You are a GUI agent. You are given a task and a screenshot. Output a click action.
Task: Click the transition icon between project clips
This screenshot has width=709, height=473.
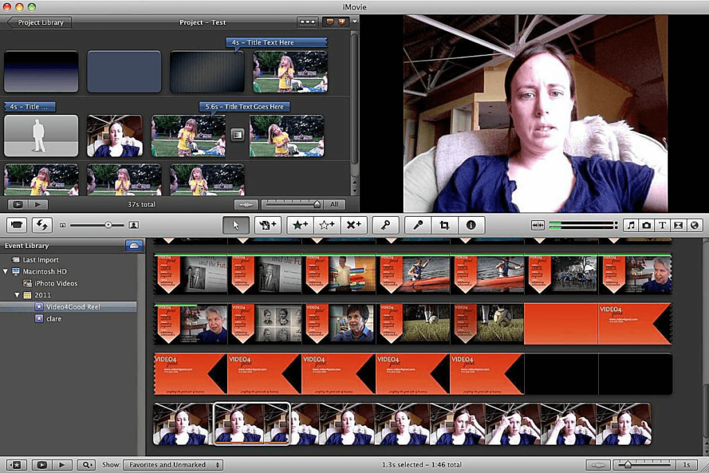237,135
